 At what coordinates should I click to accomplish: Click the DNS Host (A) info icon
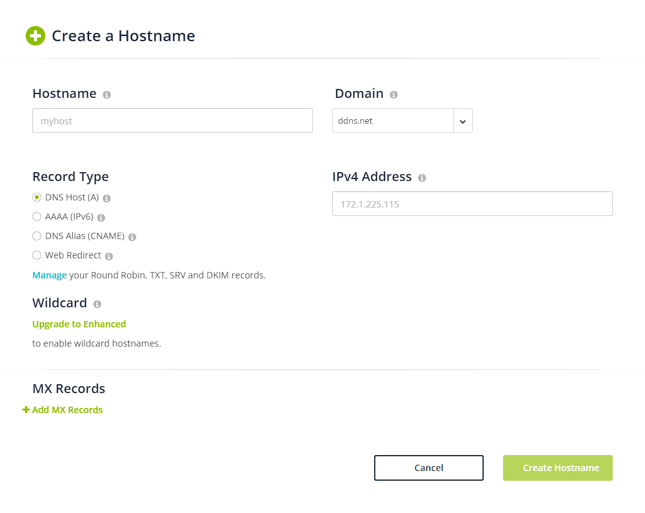point(106,198)
